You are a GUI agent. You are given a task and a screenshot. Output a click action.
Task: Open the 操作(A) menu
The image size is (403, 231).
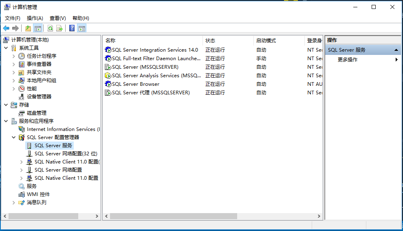pos(35,18)
